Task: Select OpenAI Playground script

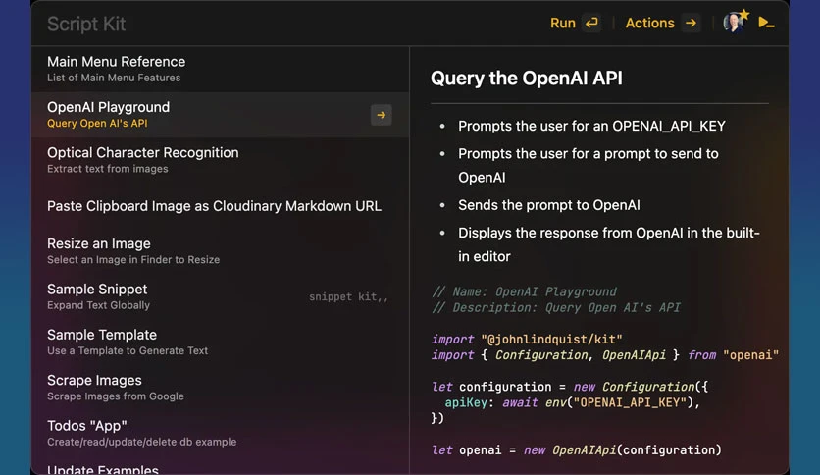Action: tap(220, 115)
